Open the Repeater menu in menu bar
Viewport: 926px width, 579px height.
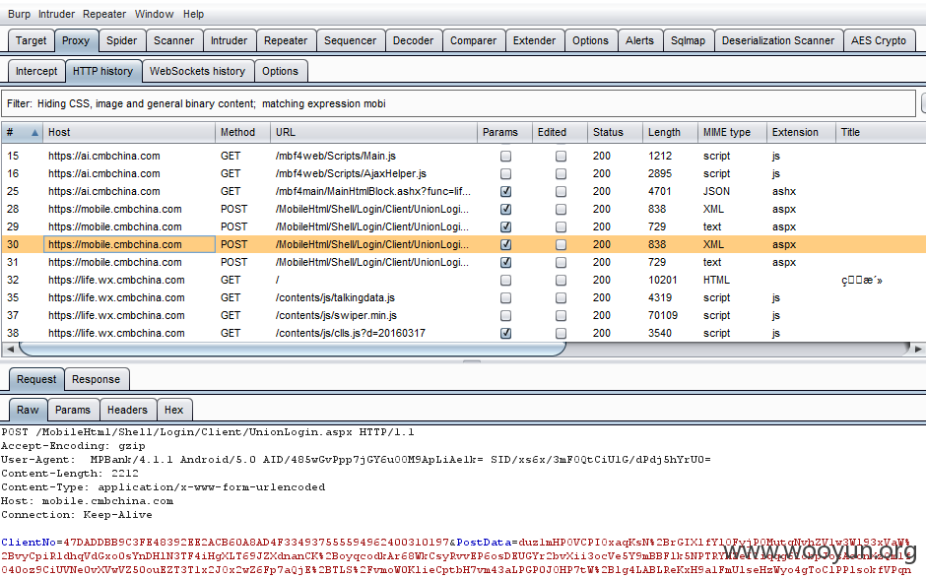tap(104, 14)
